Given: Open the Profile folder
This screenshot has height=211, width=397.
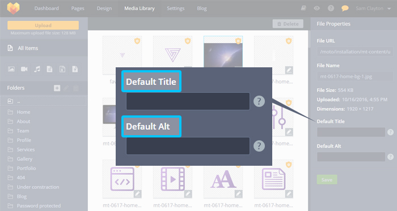Looking at the screenshot, I should (24, 140).
